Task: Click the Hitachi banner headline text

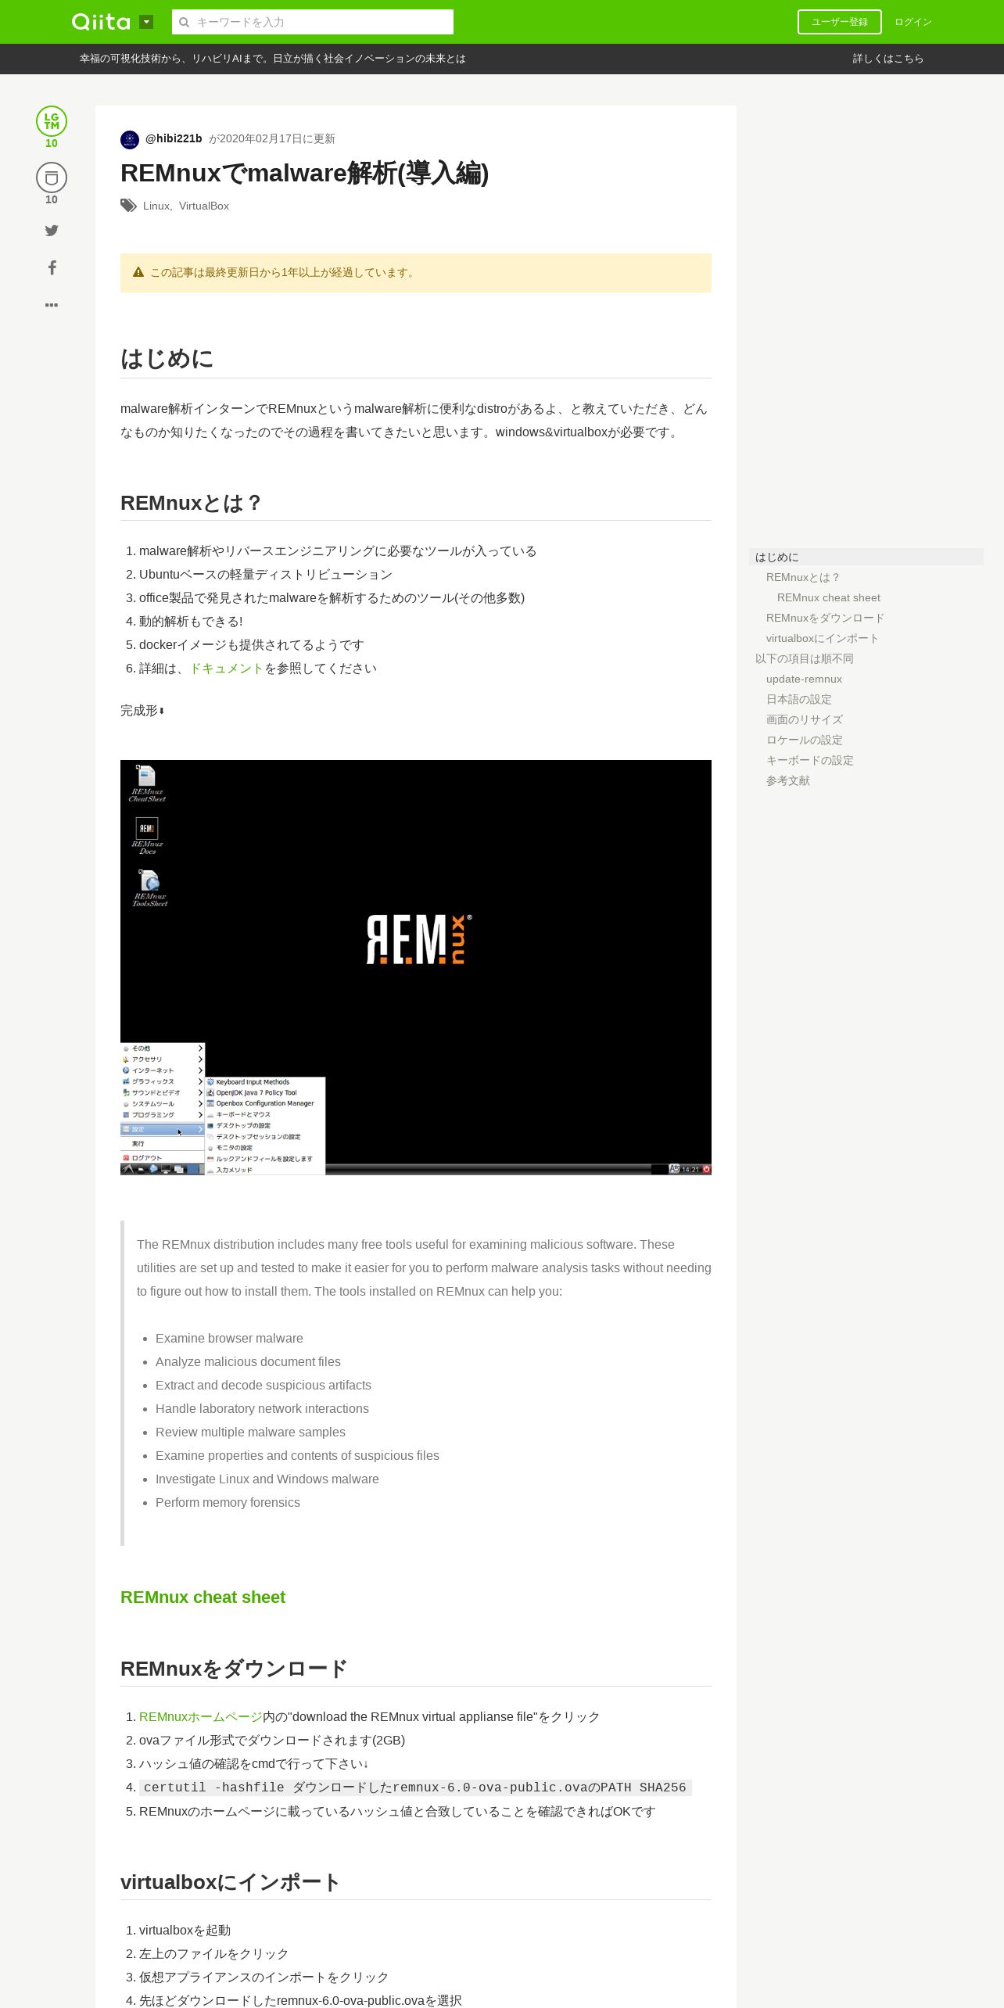Action: (272, 59)
